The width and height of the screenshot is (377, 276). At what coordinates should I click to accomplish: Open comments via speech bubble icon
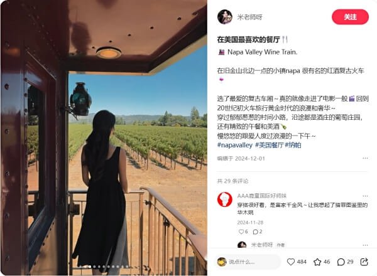coord(341,262)
